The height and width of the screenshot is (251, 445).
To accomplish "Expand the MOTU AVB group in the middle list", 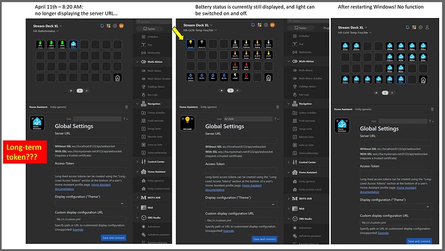I will (x=289, y=199).
